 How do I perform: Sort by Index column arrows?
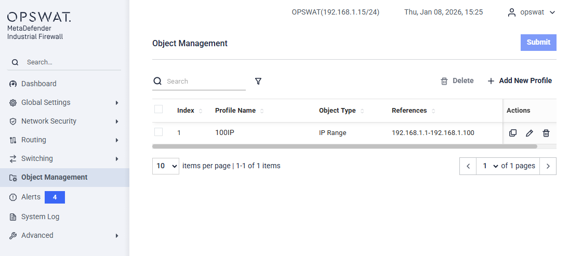coord(201,111)
